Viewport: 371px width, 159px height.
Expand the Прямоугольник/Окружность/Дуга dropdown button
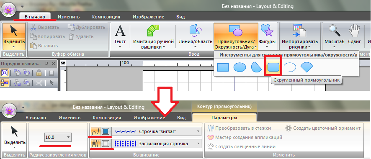point(236,44)
